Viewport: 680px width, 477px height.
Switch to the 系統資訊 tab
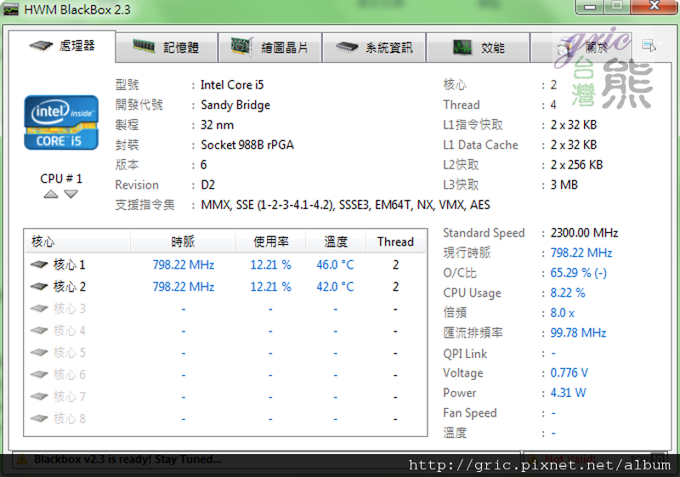[374, 48]
